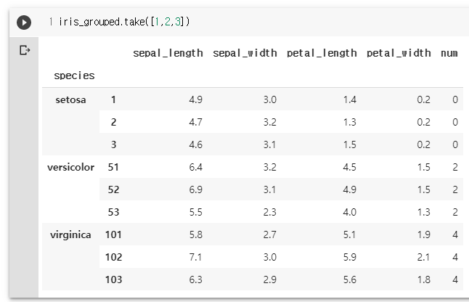Click petal_length value 5.9
The height and width of the screenshot is (302, 469).
point(350,257)
